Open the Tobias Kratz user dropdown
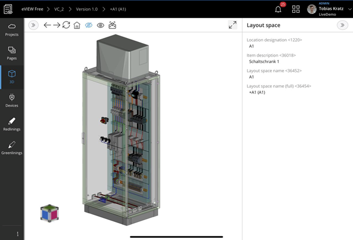The image size is (353, 240). coord(348,9)
